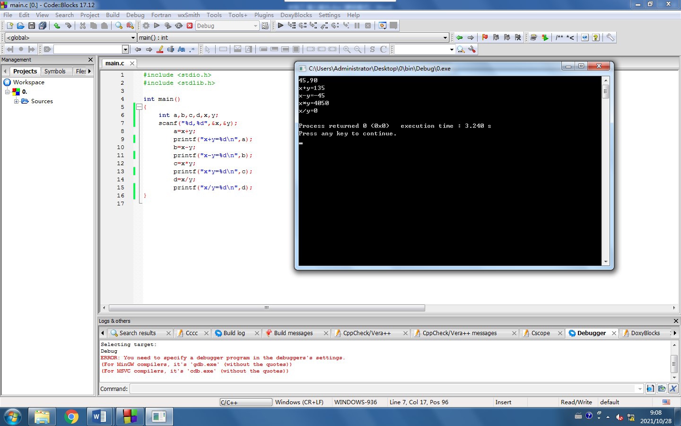681x426 pixels.
Task: Open the Command history dropdown in the debugger
Action: click(x=640, y=389)
